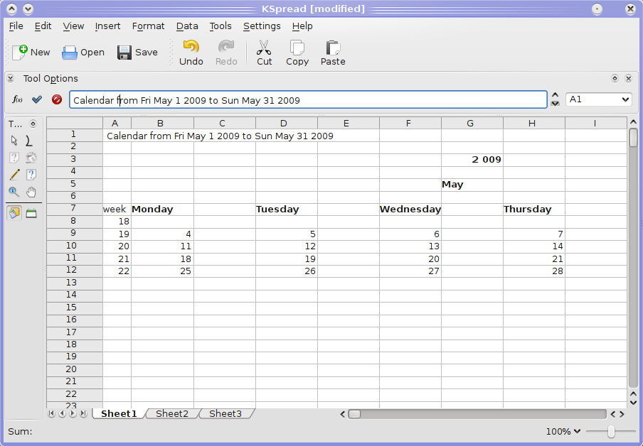Viewport: 643px width, 446px height.
Task: Choose the pencil drawing tool
Action: tap(14, 175)
